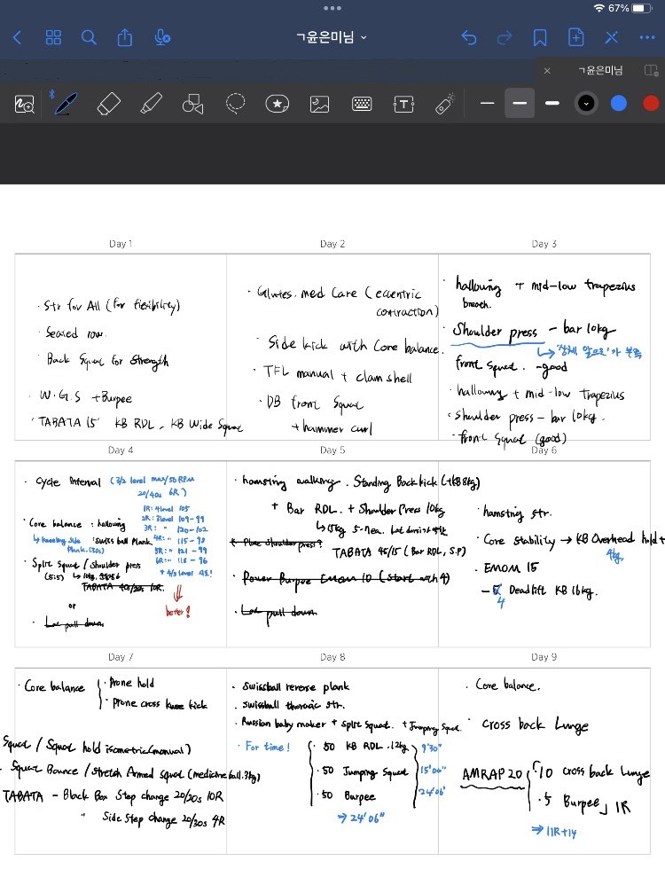Open the black color swatch options
Screen dimensions: 665x869
585,104
